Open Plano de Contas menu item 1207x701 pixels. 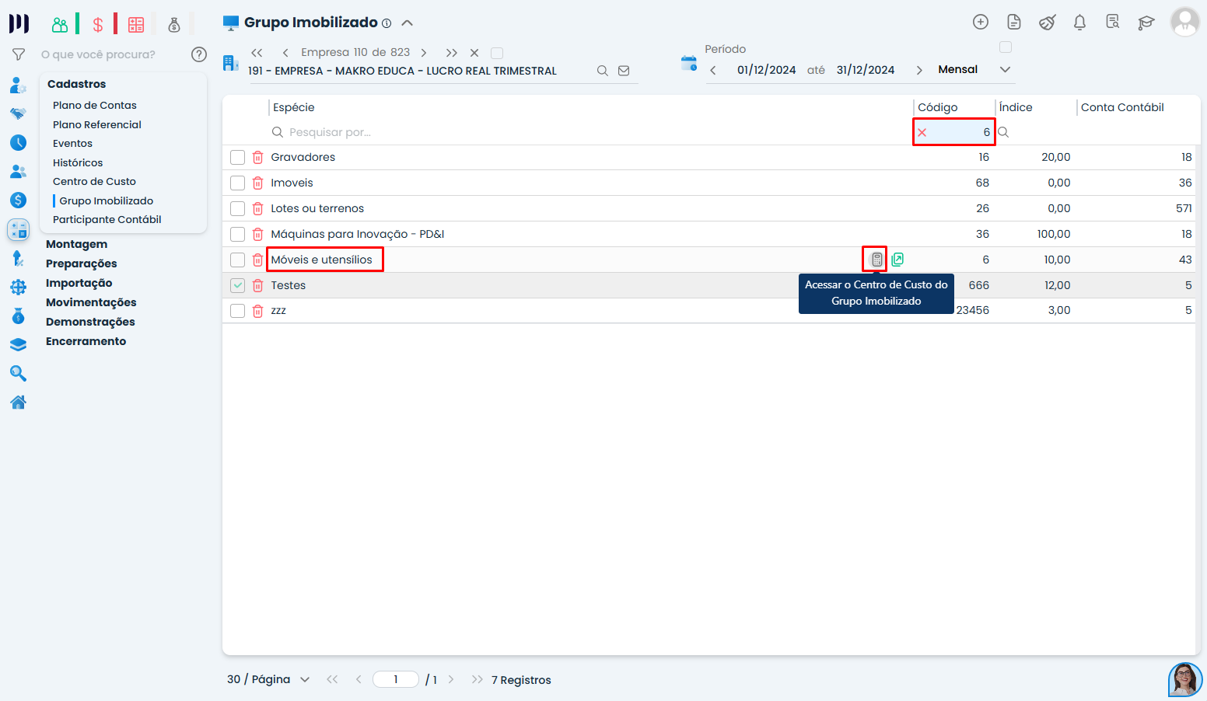[x=95, y=106]
